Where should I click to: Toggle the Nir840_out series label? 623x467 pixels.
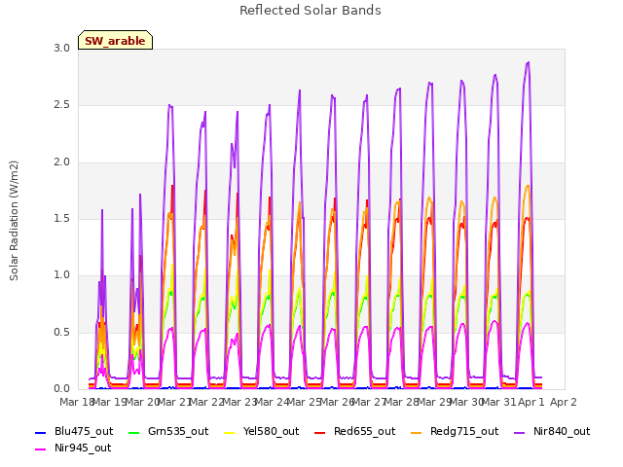(x=562, y=432)
